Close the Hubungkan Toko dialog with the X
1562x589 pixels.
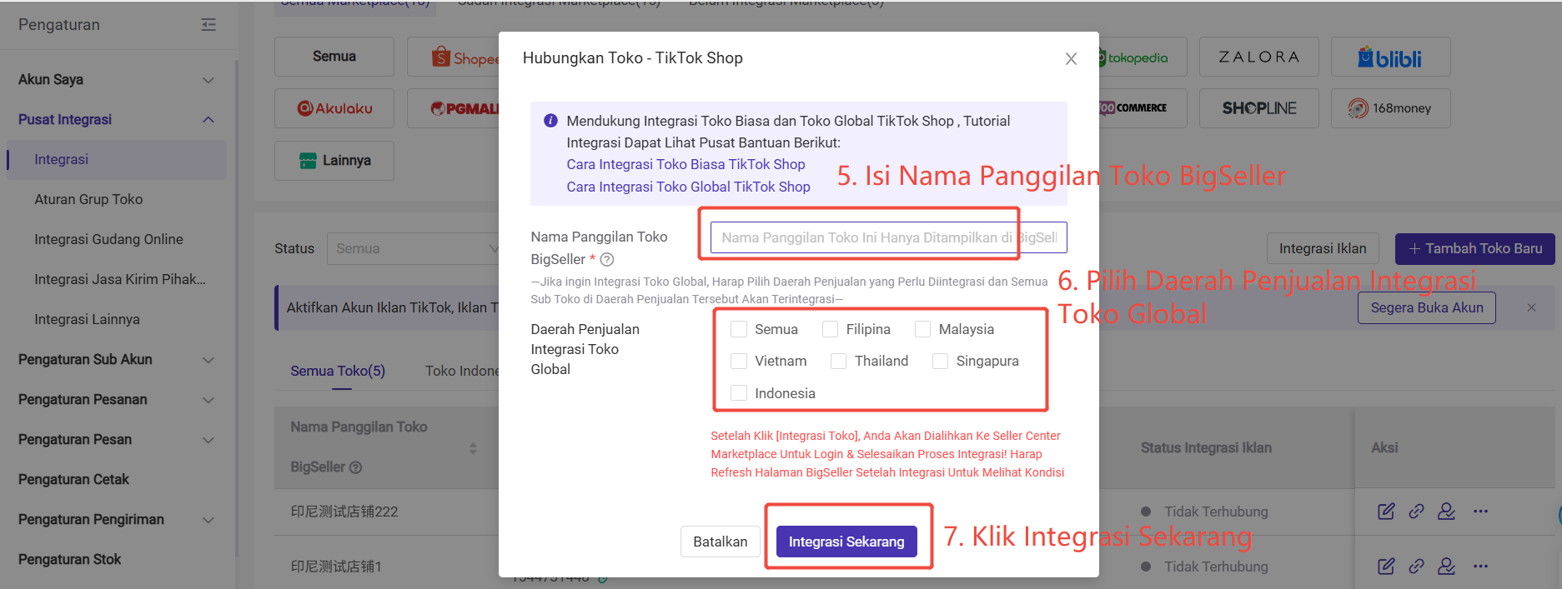(1071, 59)
